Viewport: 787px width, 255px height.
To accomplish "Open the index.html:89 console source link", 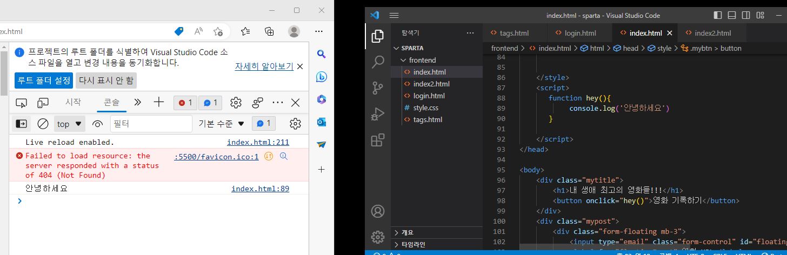I will pyautogui.click(x=260, y=189).
